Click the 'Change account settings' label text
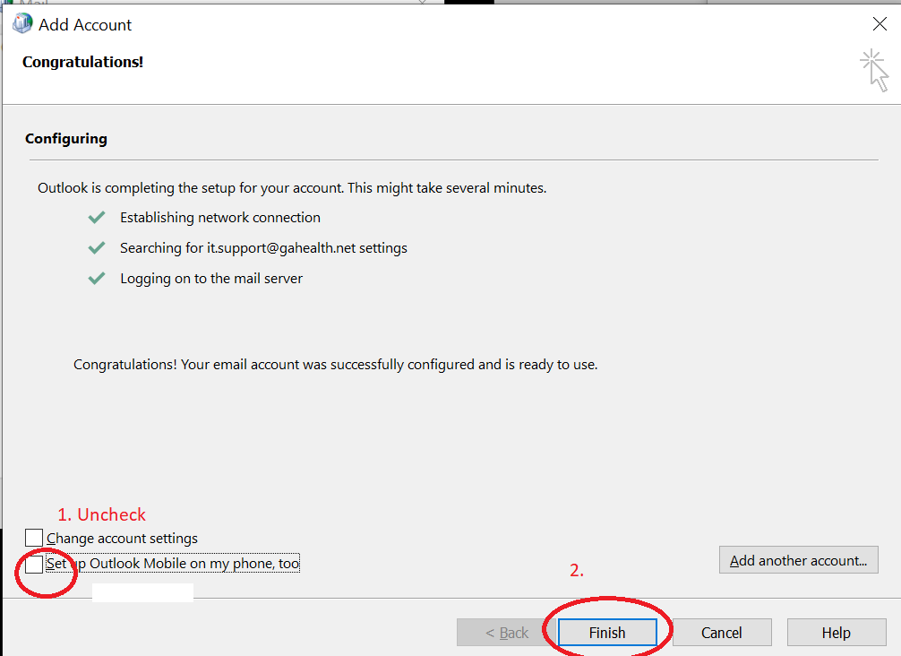 tap(122, 538)
